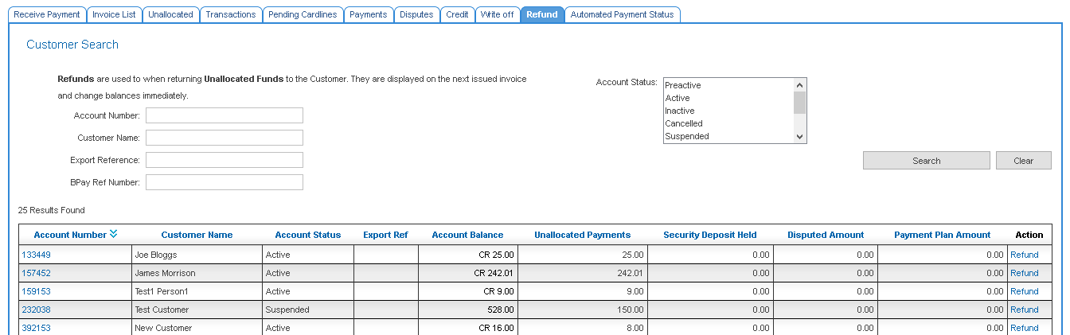The image size is (1070, 335).
Task: Open the Pending Cardlines tab
Action: pyautogui.click(x=303, y=14)
